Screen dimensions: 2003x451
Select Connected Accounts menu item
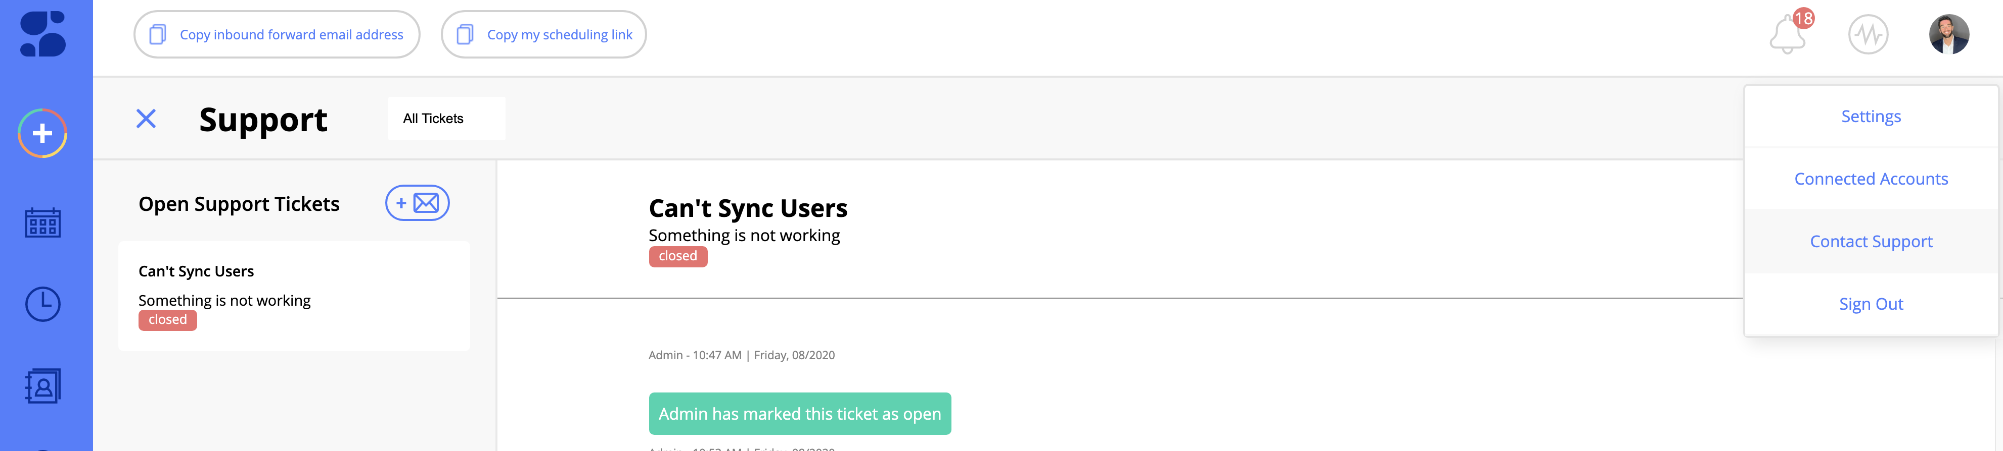(1871, 179)
